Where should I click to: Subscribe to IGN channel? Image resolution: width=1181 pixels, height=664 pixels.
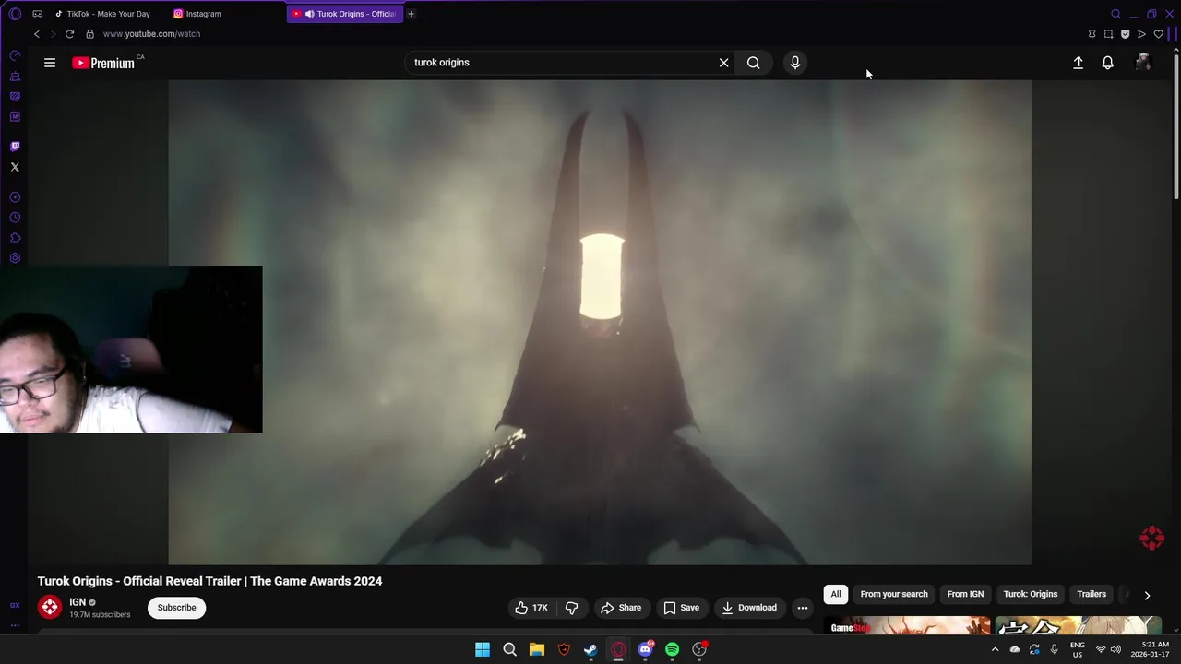point(176,608)
